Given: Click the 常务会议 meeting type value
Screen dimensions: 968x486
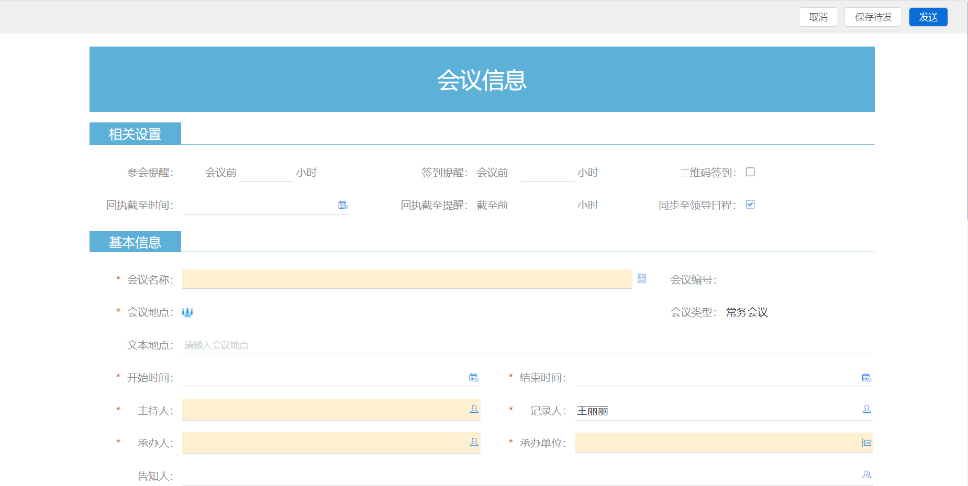Looking at the screenshot, I should [x=747, y=312].
